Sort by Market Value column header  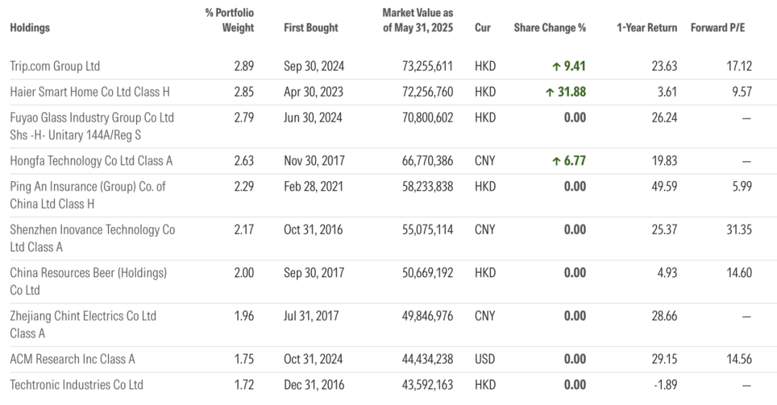(x=418, y=21)
